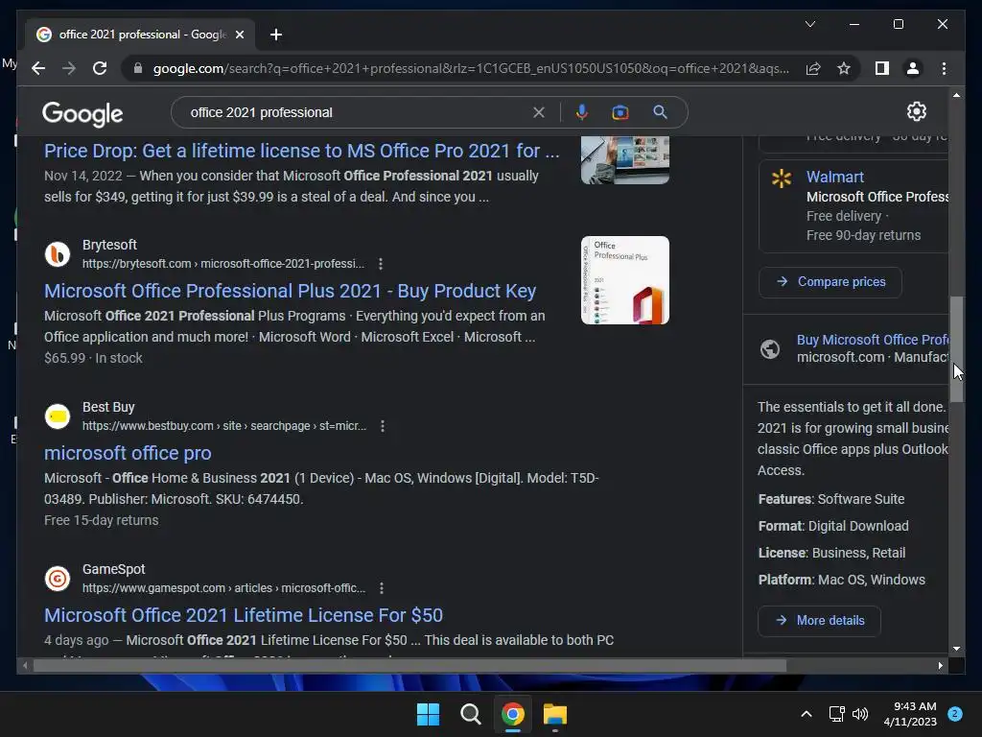Click the browser forward arrow
982x737 pixels.
coord(69,68)
